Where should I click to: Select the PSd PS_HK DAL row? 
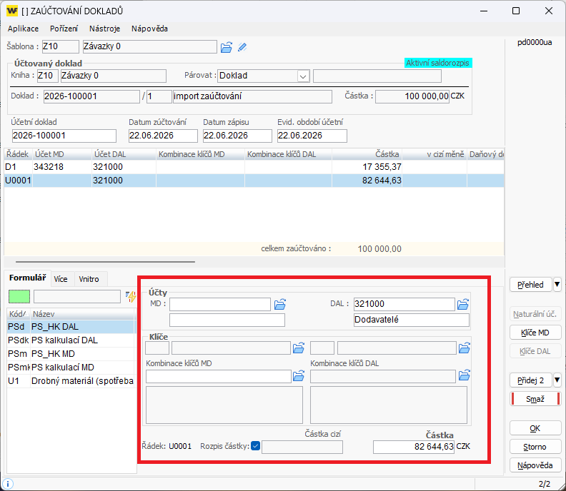coord(71,327)
